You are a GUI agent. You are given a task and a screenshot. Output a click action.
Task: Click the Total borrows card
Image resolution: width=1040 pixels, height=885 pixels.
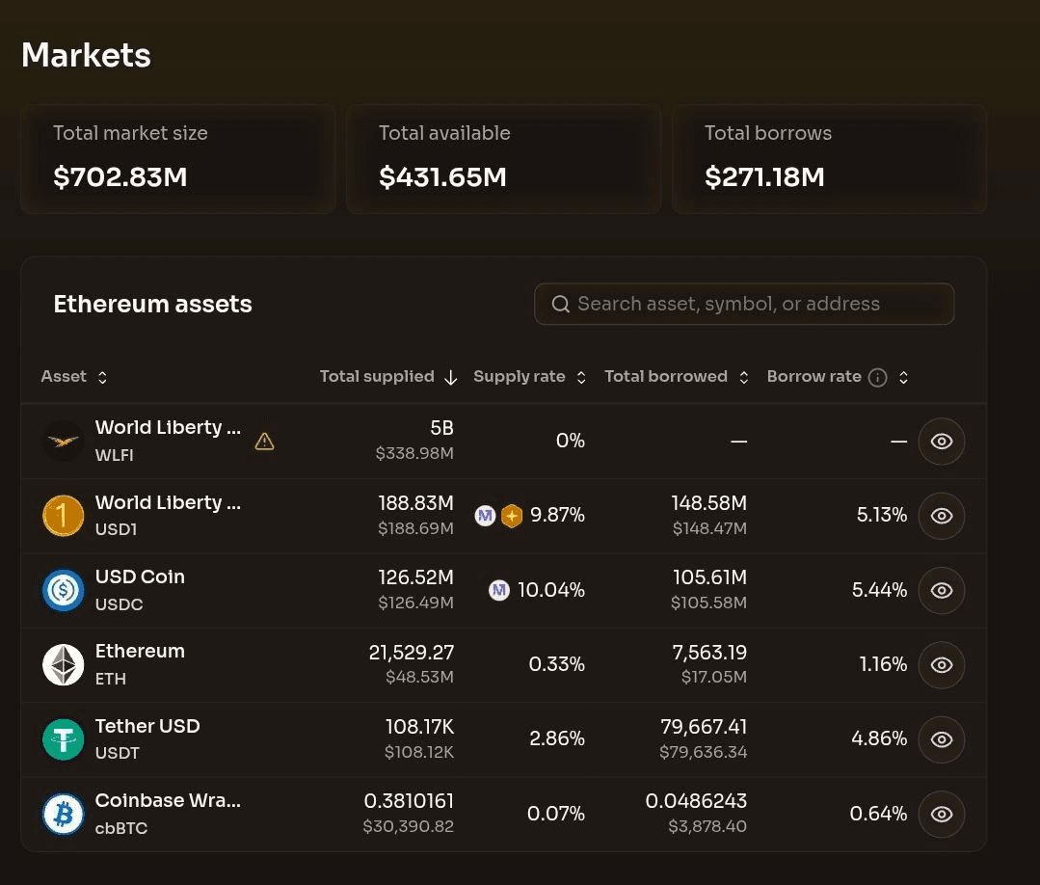[x=829, y=158]
